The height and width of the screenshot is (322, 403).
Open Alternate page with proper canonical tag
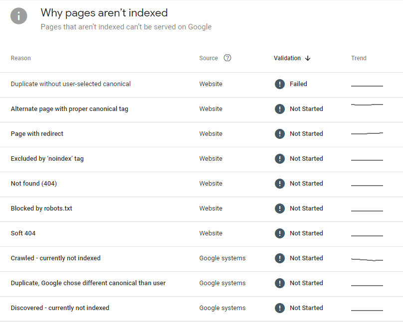pos(69,109)
